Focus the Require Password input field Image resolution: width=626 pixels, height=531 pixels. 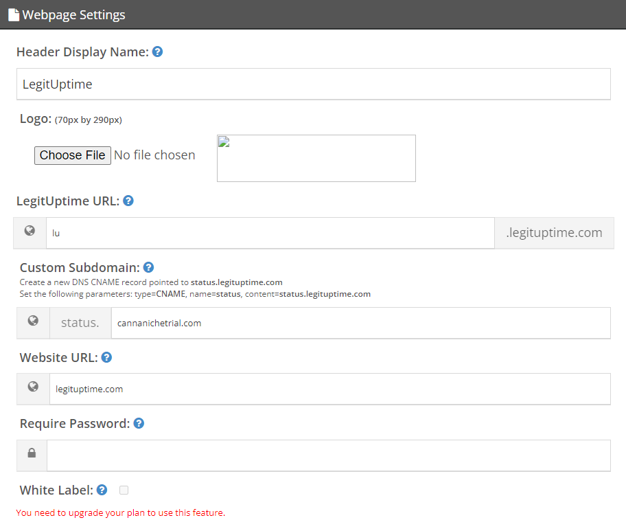(329, 456)
